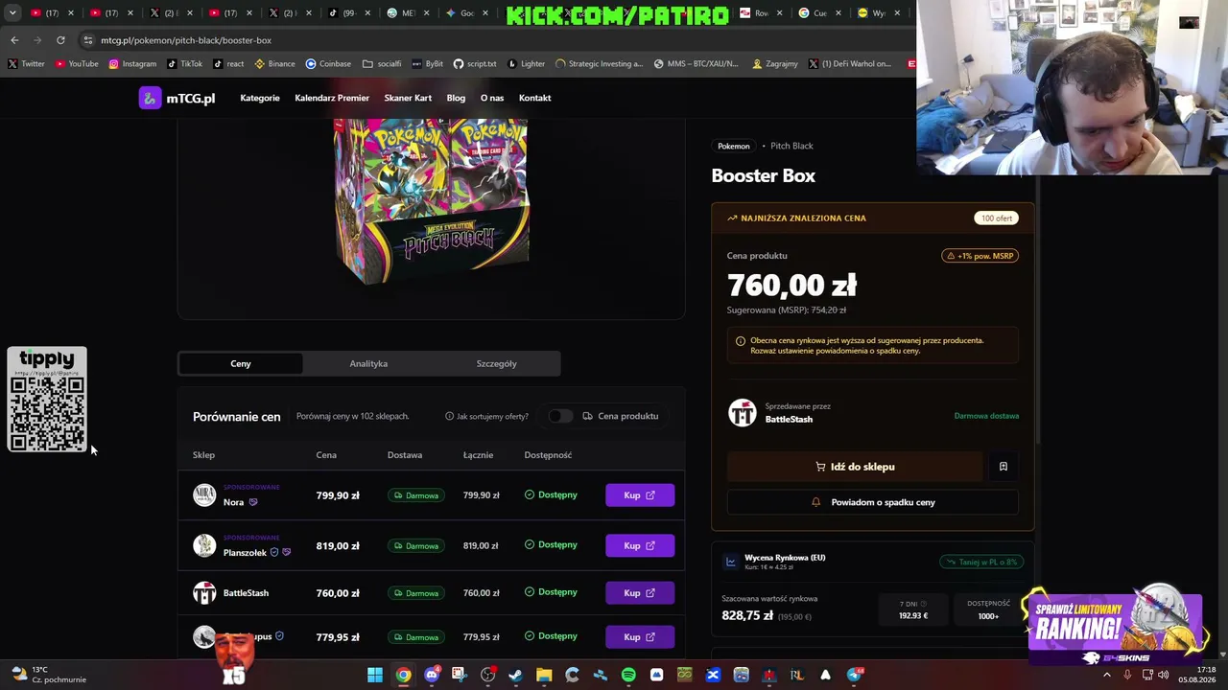The height and width of the screenshot is (690, 1228).
Task: Open Spotify from the taskbar
Action: tap(628, 675)
